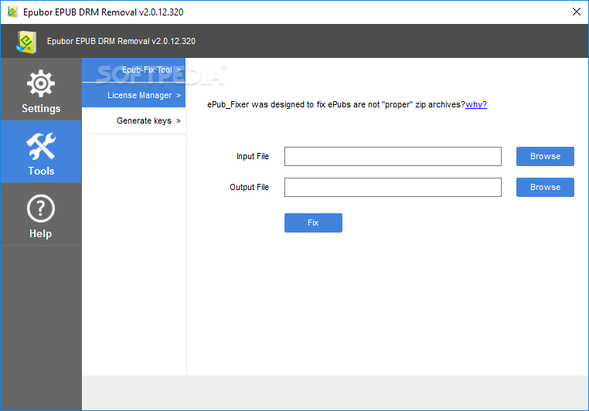Image resolution: width=589 pixels, height=411 pixels.
Task: Click the Settings label in sidebar
Action: coord(41,108)
